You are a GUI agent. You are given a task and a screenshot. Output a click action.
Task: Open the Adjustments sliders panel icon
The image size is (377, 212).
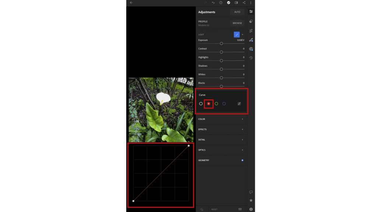pos(251,11)
